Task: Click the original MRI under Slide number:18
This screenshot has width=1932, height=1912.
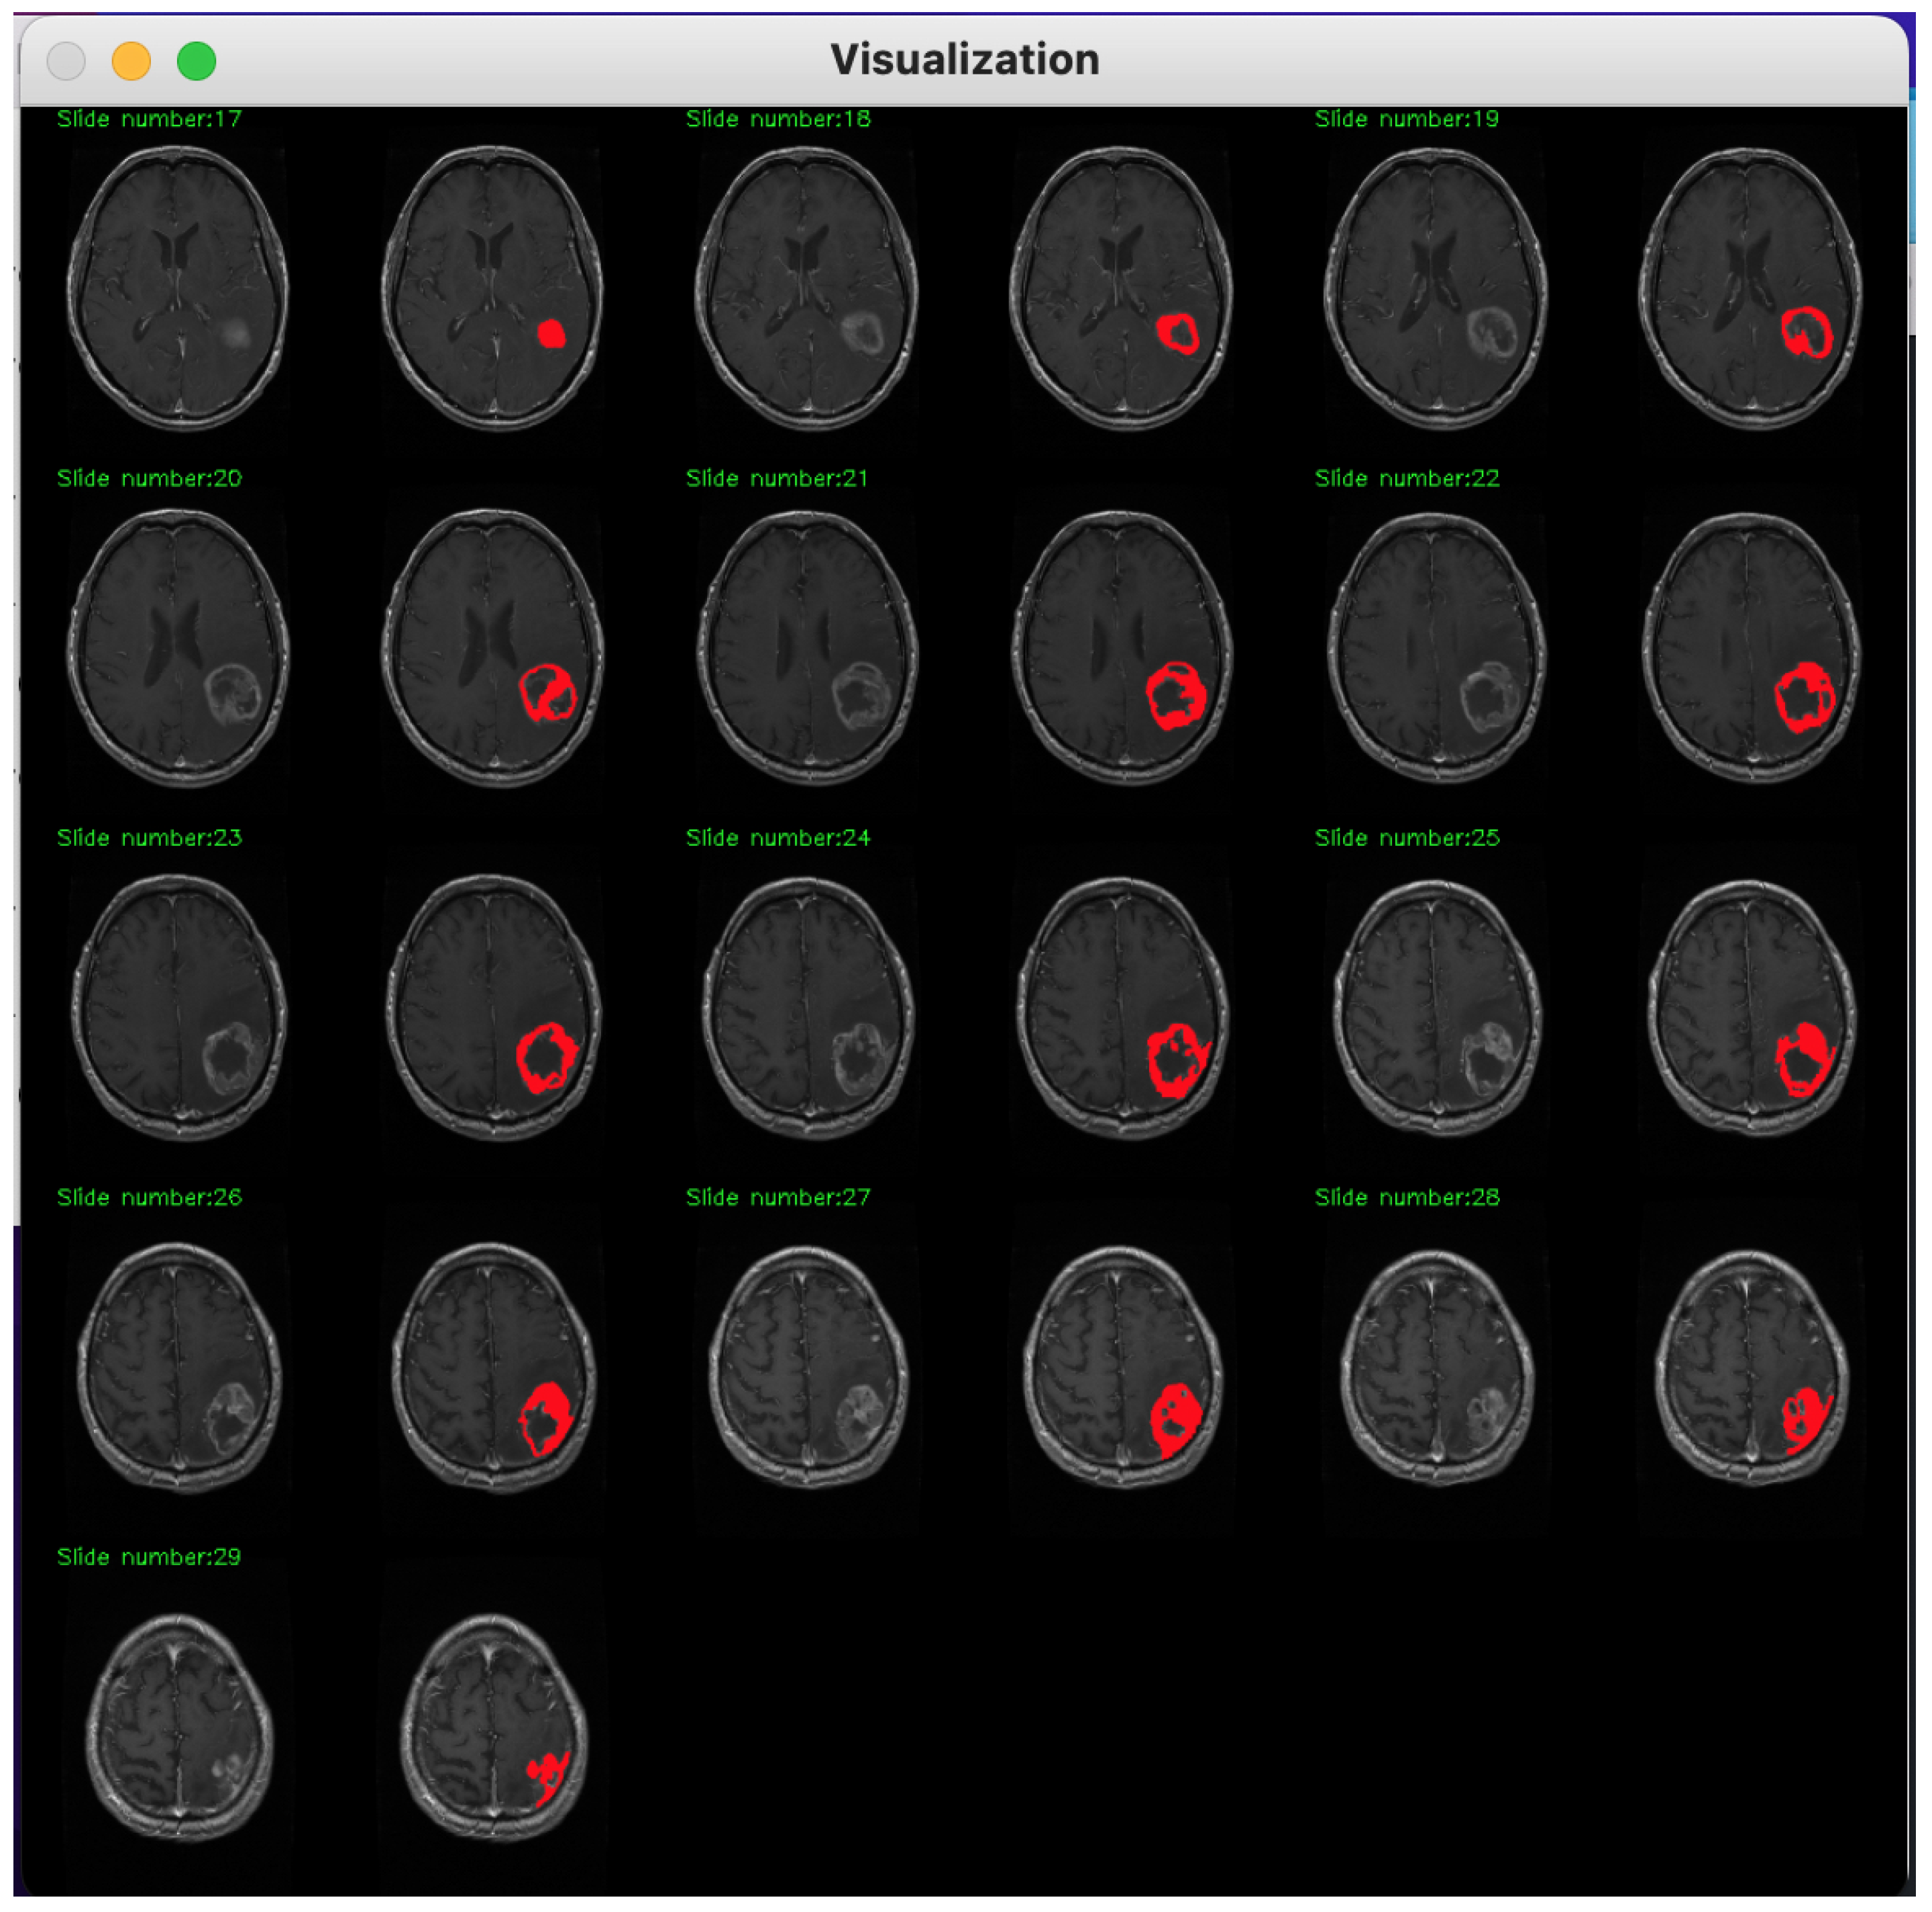Action: pyautogui.click(x=806, y=288)
